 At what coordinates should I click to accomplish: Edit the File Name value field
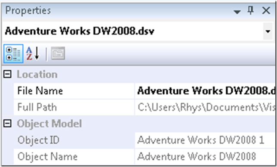(205, 91)
